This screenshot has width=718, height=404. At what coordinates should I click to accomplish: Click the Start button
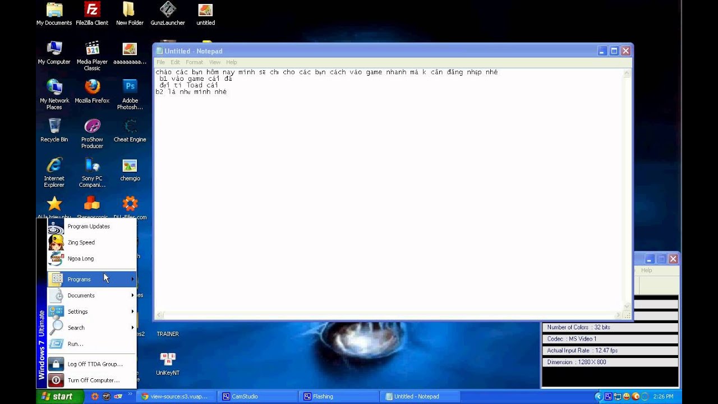point(60,396)
